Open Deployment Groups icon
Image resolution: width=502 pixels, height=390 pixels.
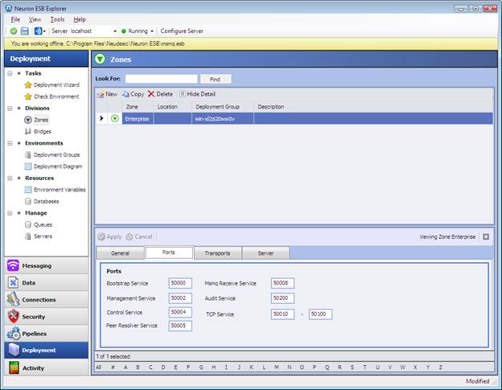point(28,155)
